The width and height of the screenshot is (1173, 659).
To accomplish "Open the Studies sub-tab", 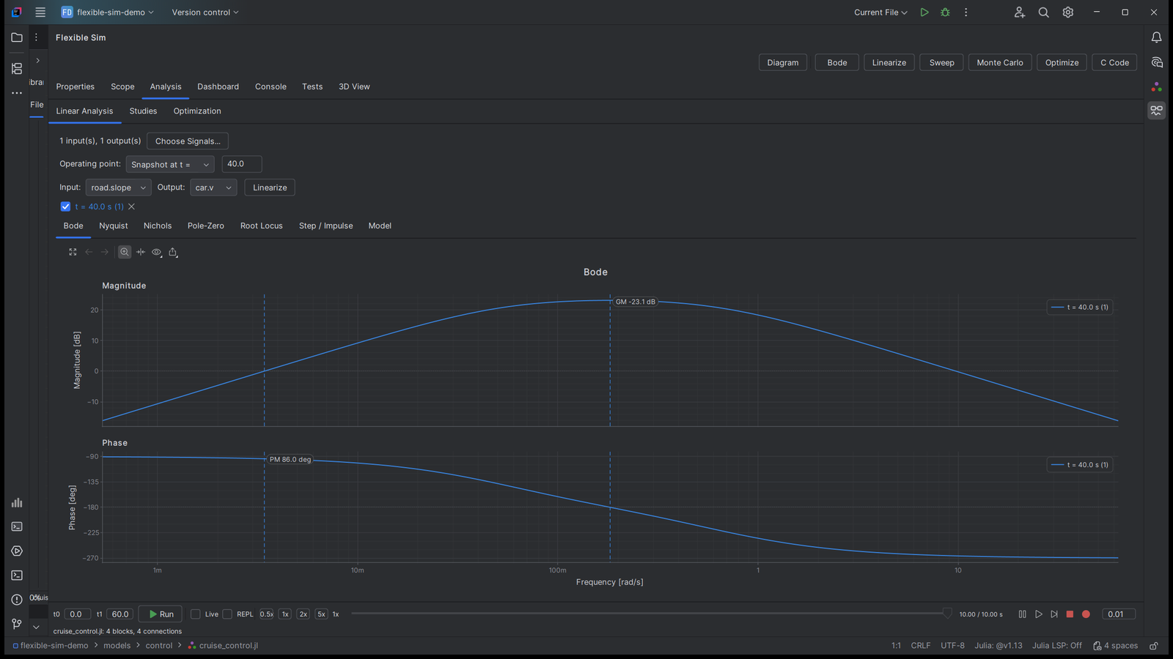I will pos(143,111).
